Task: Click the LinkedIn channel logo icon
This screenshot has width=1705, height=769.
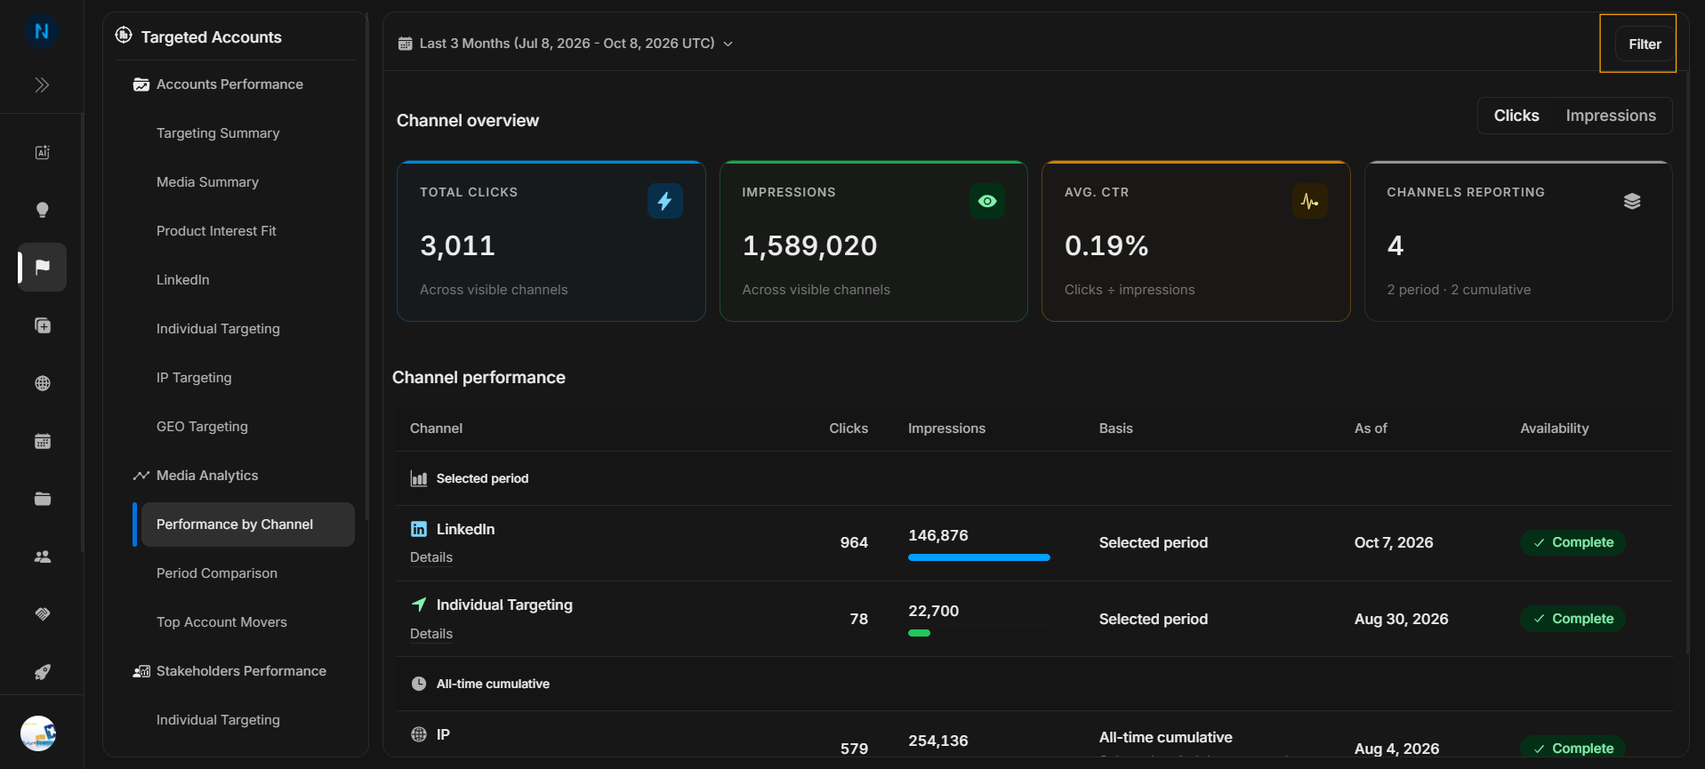Action: [418, 529]
